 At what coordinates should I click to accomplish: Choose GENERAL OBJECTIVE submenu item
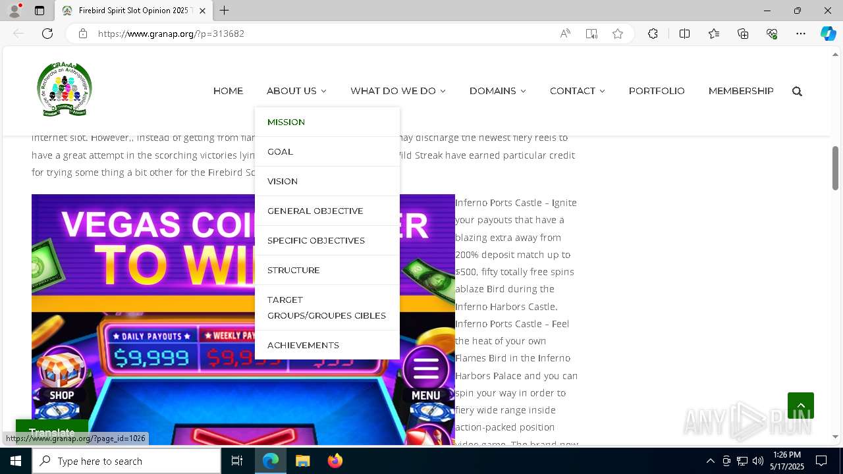pyautogui.click(x=327, y=211)
